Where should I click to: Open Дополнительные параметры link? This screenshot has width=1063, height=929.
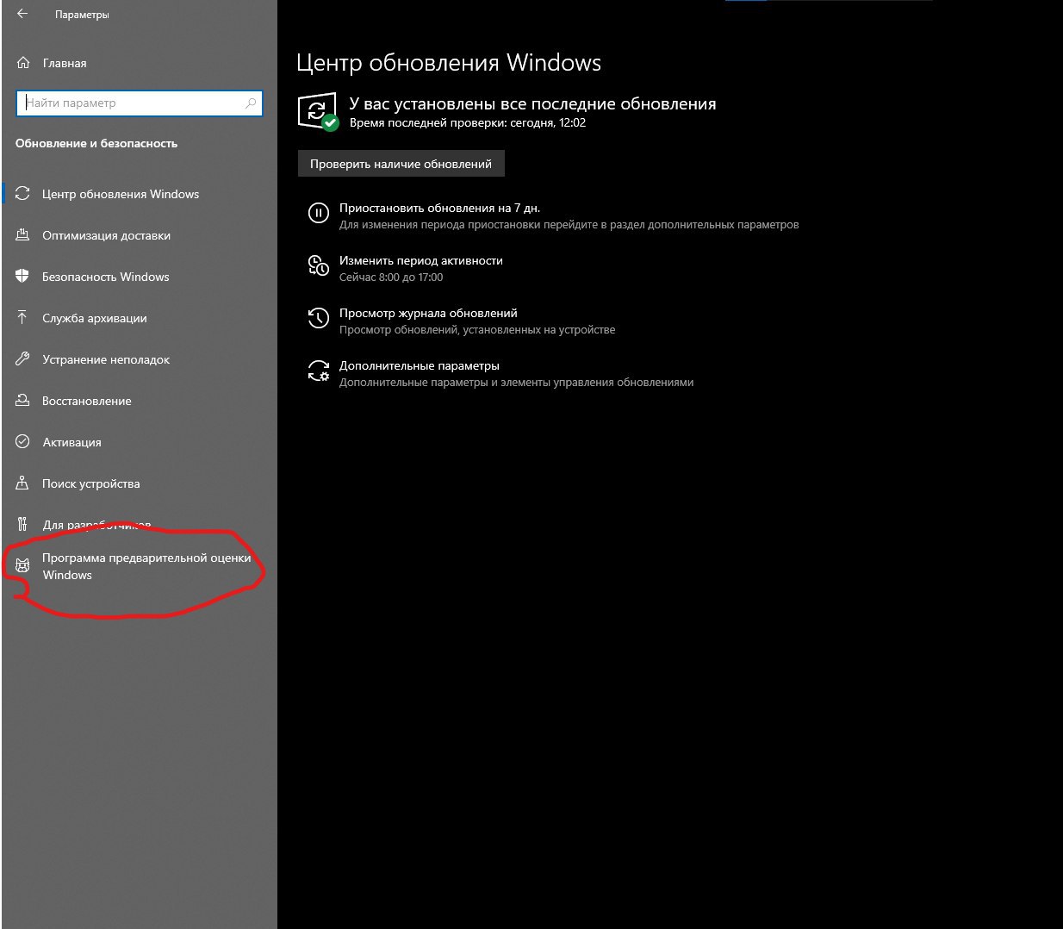[x=419, y=365]
